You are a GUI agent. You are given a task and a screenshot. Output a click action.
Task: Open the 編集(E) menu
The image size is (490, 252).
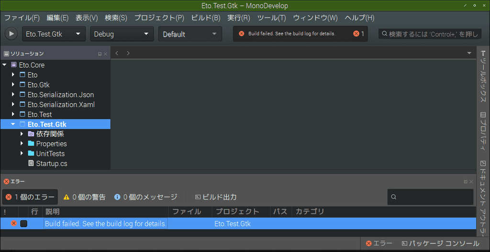[x=57, y=18]
